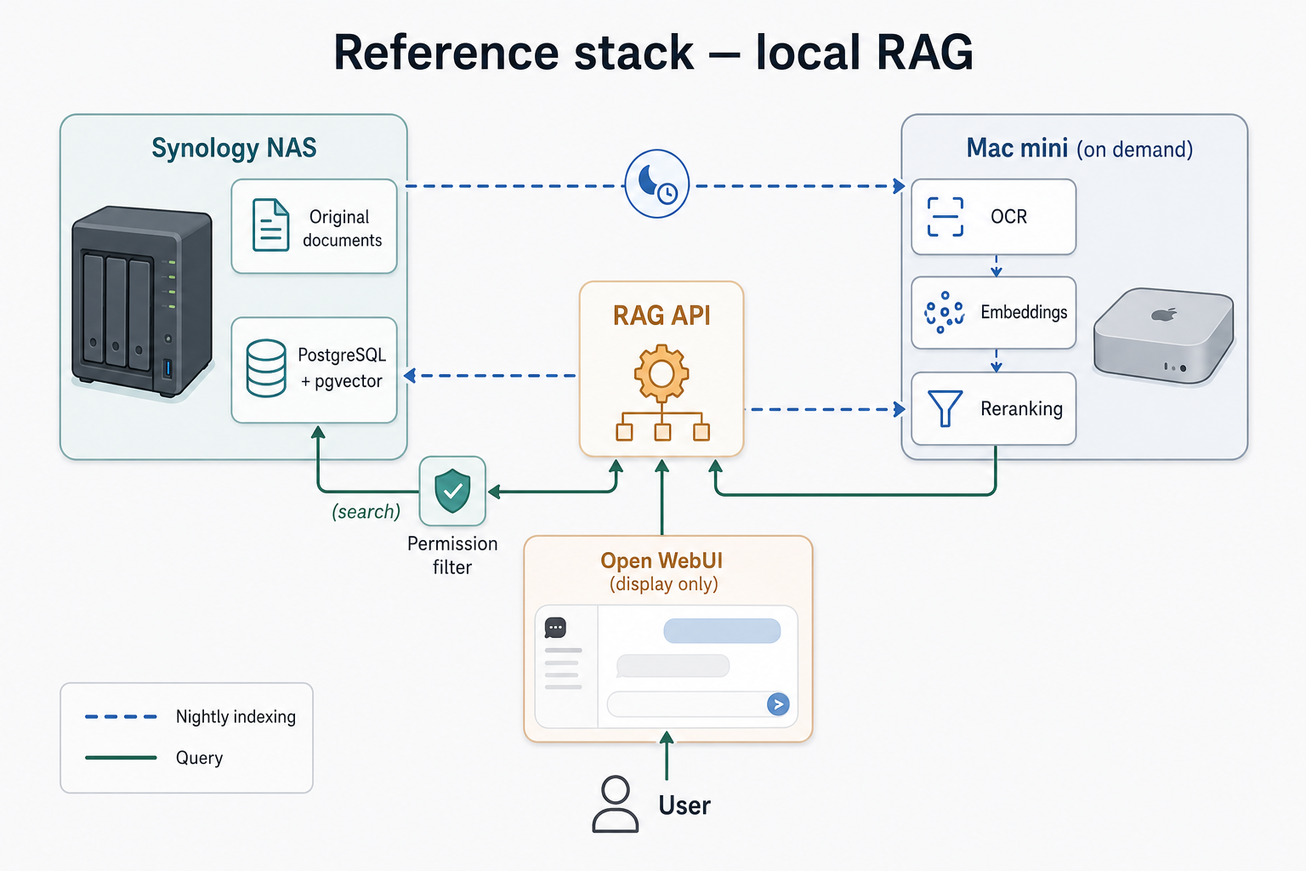Select the "Embeddings" label
The width and height of the screenshot is (1306, 871).
(1024, 312)
